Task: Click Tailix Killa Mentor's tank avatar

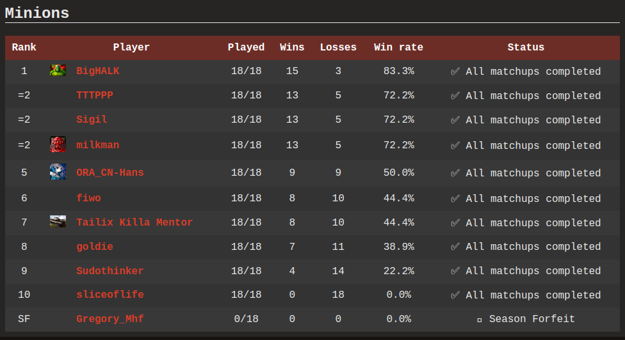Action: click(58, 222)
